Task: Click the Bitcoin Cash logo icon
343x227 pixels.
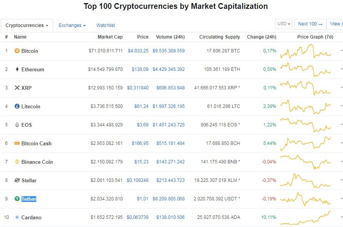Action: click(17, 143)
